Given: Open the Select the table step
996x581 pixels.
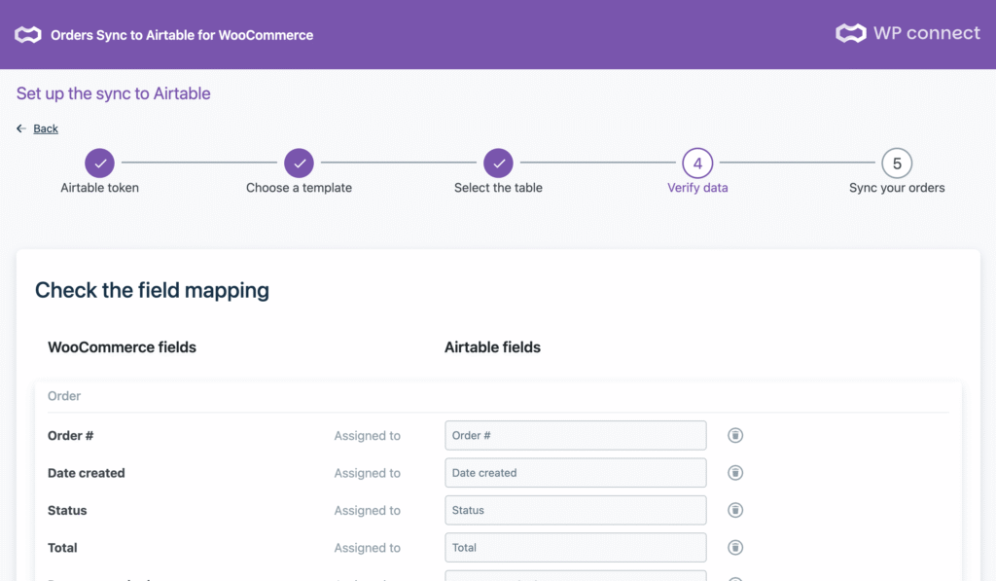Looking at the screenshot, I should point(498,163).
